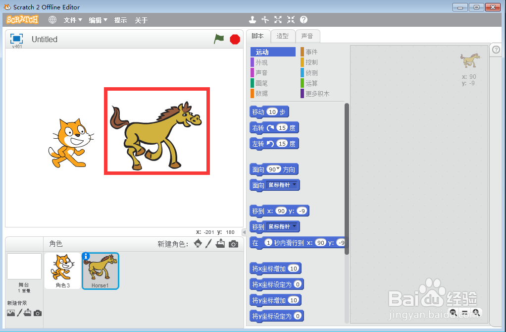506x332 pixels.
Task: Click the block help question icon
Action: click(x=304, y=20)
